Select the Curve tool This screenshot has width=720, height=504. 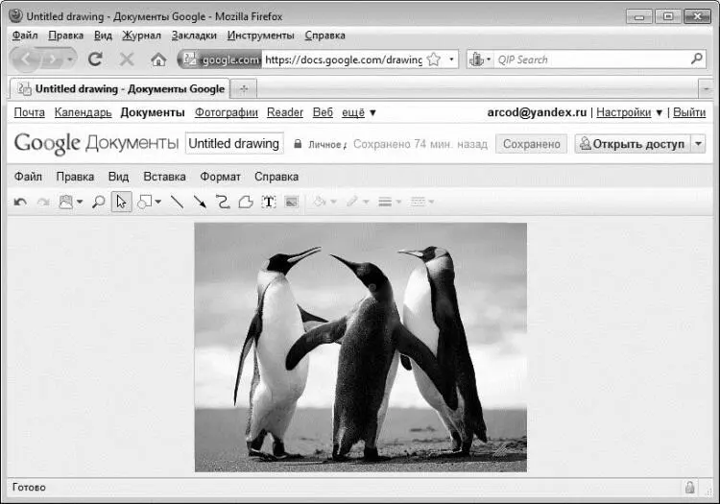223,202
